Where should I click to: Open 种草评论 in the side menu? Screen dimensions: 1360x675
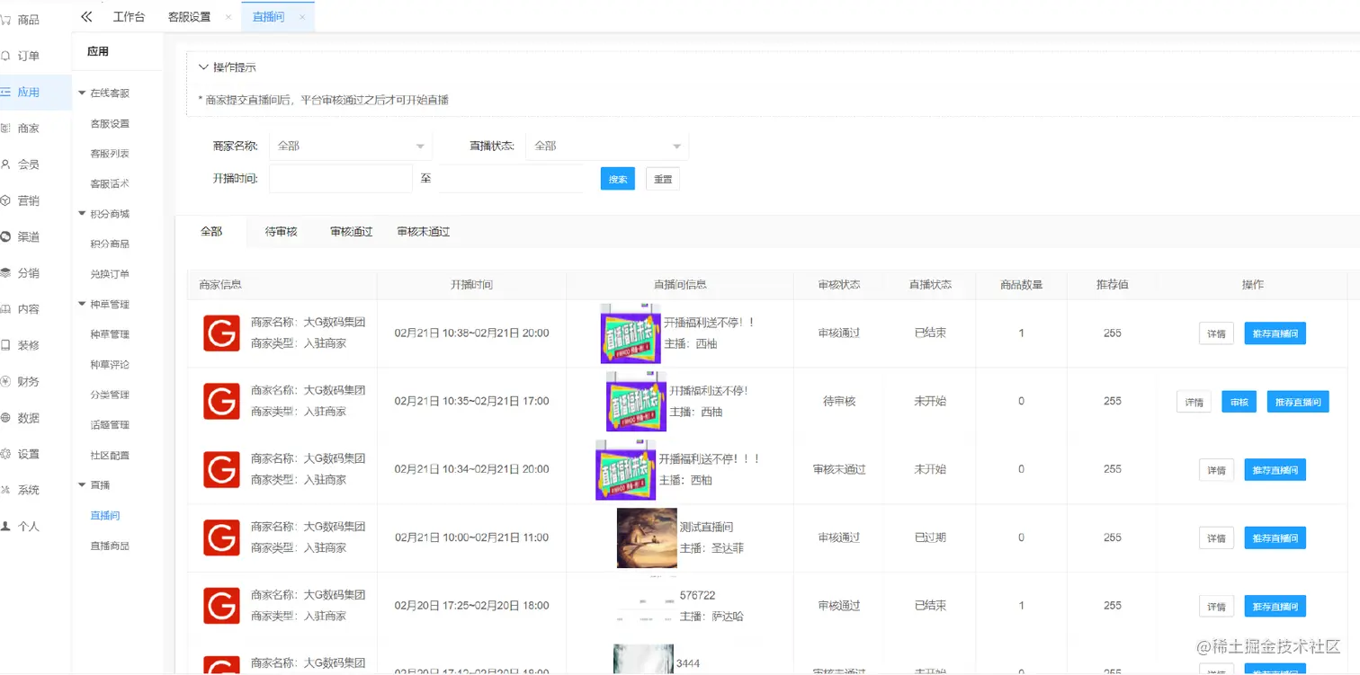[x=110, y=365]
